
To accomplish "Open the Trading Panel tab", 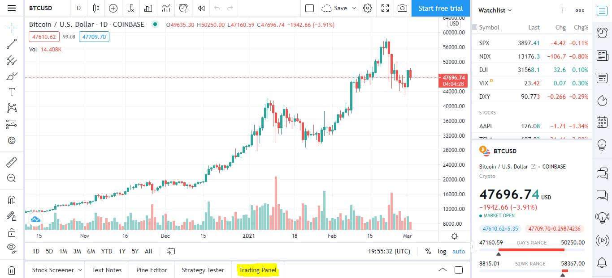I will point(258,270).
